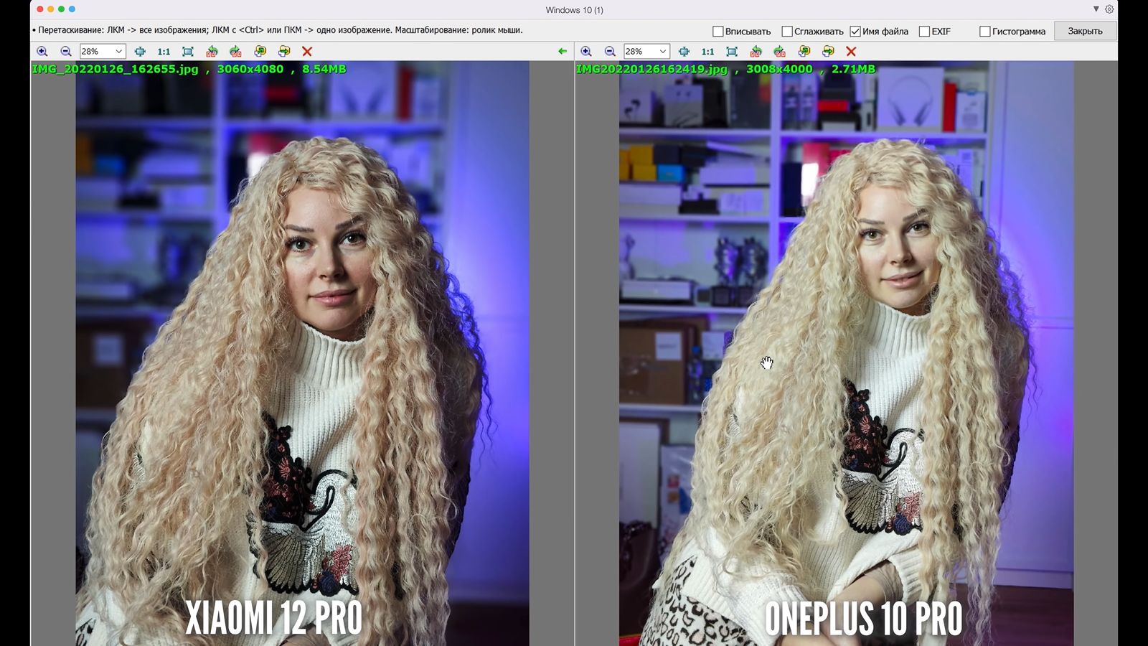The width and height of the screenshot is (1148, 646).
Task: Fit right image to its pane
Action: [732, 52]
